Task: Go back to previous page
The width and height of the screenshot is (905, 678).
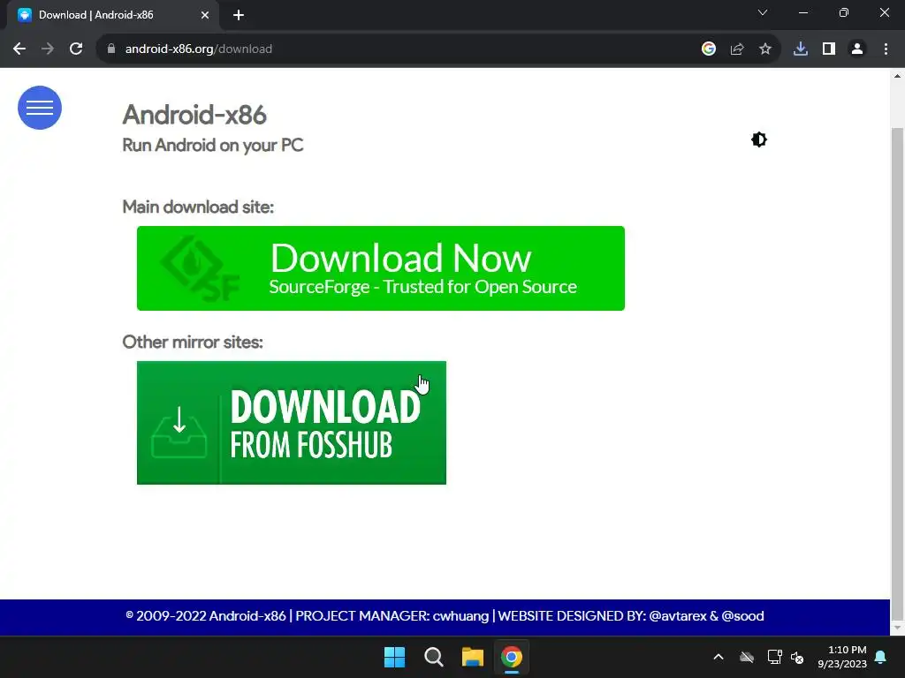Action: click(19, 49)
